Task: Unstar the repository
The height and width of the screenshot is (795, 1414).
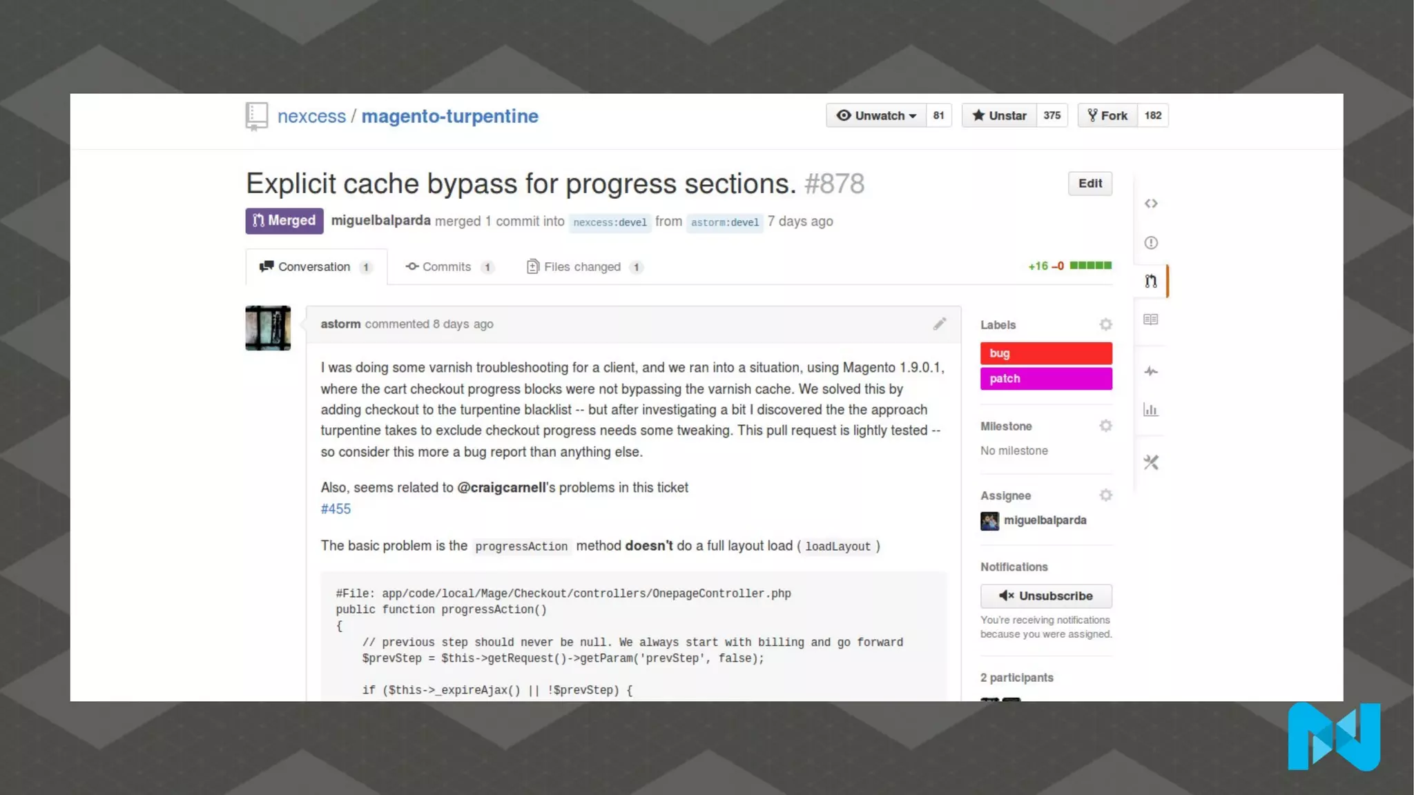Action: (999, 115)
